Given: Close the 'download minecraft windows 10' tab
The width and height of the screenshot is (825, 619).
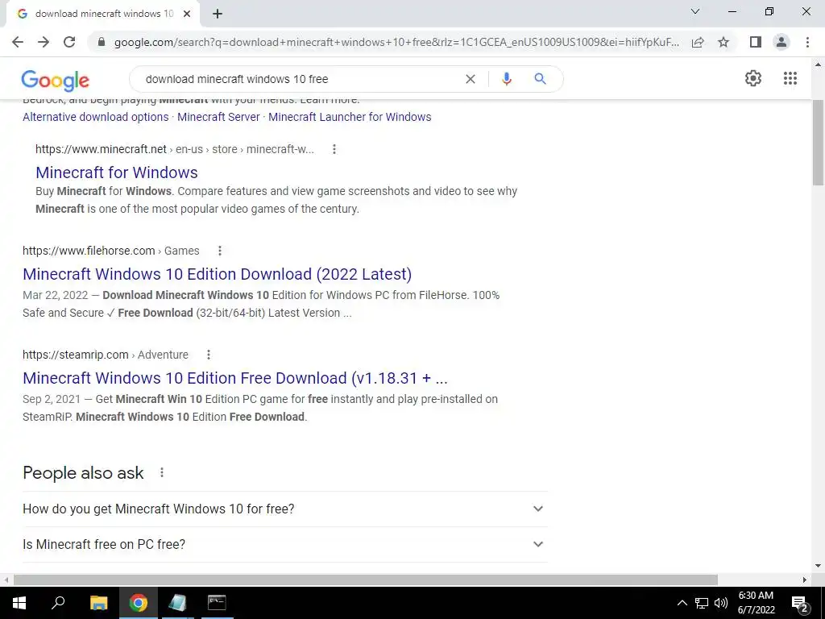Looking at the screenshot, I should pos(187,14).
